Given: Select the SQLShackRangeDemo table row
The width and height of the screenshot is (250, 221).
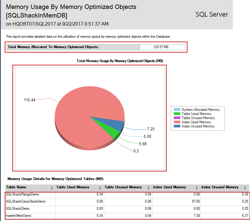Looking at the screenshot, I should tap(23, 194).
